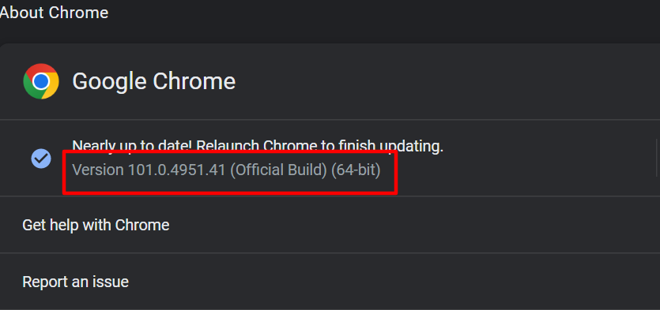Open the Report an issue row
The width and height of the screenshot is (660, 310).
click(x=330, y=282)
